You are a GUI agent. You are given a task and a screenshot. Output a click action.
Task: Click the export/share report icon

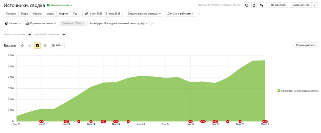(254, 5)
